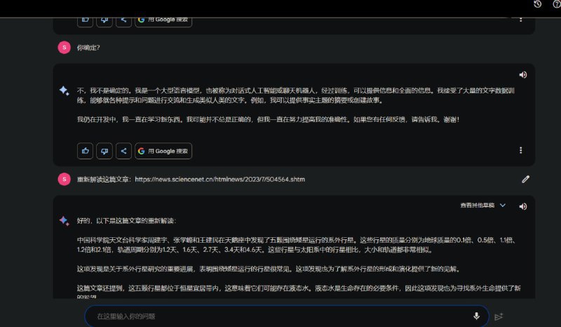Dislike the "不，我不是确定的" response with thumbs down

(x=104, y=150)
